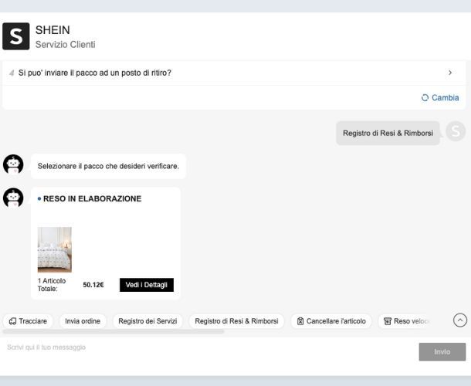Select the RESO IN ELABORAZIONE heading
The image size is (471, 386).
click(x=92, y=199)
